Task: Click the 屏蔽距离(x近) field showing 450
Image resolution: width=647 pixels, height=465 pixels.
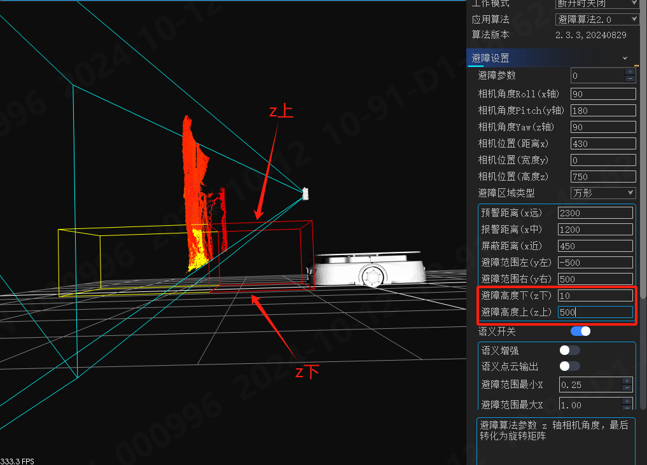Action: [595, 246]
